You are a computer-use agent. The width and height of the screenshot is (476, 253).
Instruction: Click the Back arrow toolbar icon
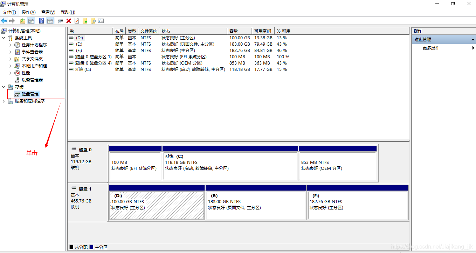tap(4, 21)
